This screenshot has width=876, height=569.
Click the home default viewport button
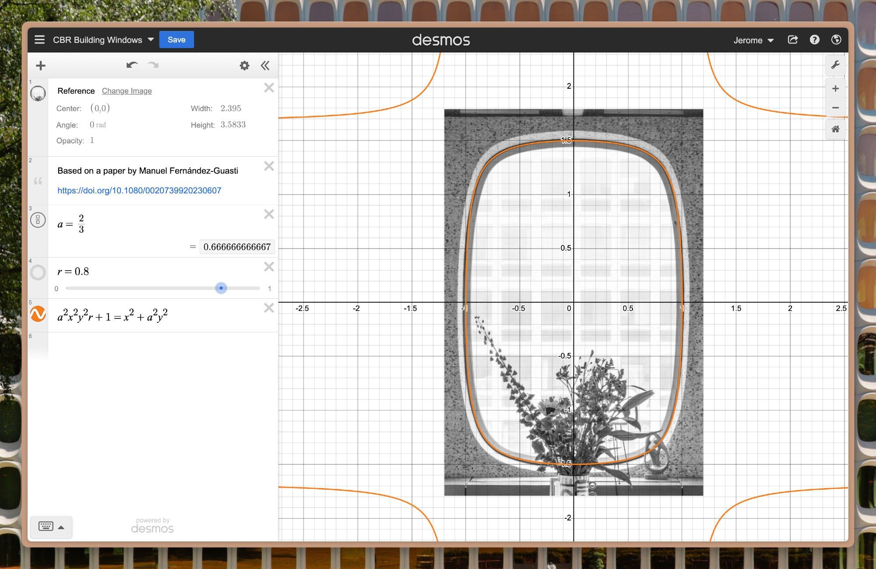pyautogui.click(x=835, y=129)
